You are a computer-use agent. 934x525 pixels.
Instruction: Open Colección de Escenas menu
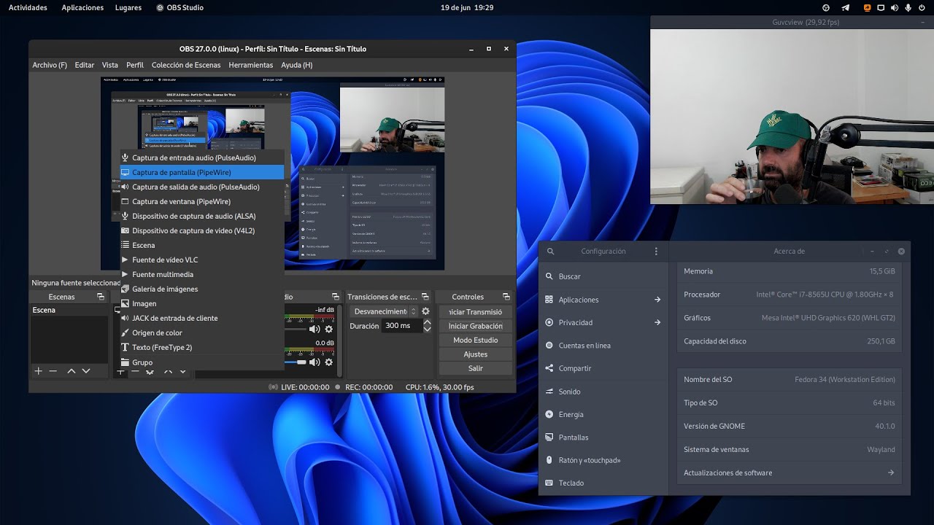(186, 65)
